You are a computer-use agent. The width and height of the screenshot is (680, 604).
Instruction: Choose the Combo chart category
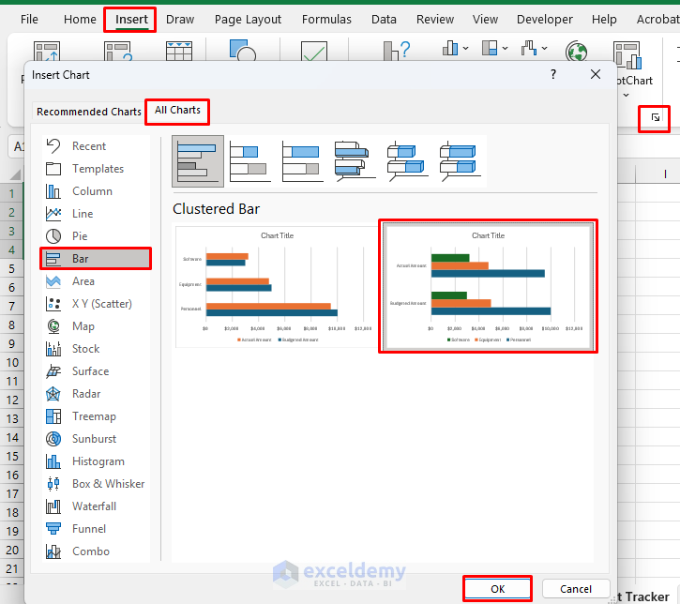pos(97,551)
